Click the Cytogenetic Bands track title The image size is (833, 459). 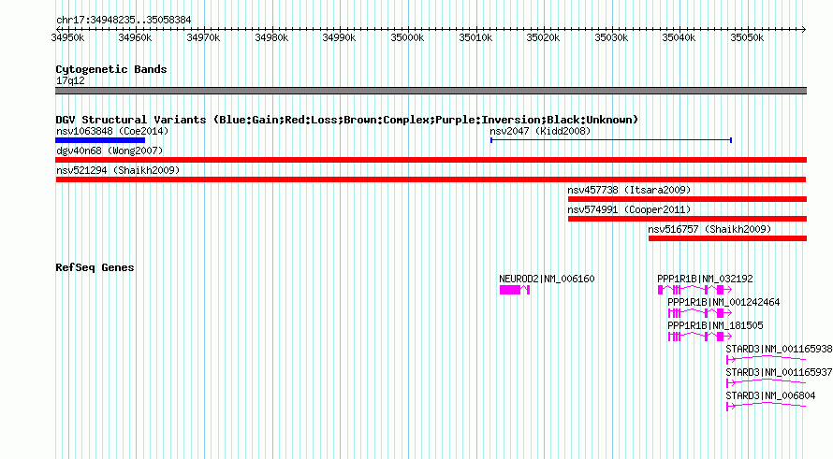[111, 69]
